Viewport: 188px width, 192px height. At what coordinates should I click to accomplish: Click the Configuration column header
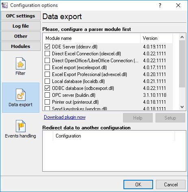point(114,136)
